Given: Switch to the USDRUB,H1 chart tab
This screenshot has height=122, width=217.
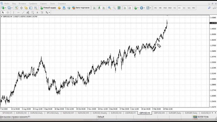Looking at the screenshot, I should (130, 113).
